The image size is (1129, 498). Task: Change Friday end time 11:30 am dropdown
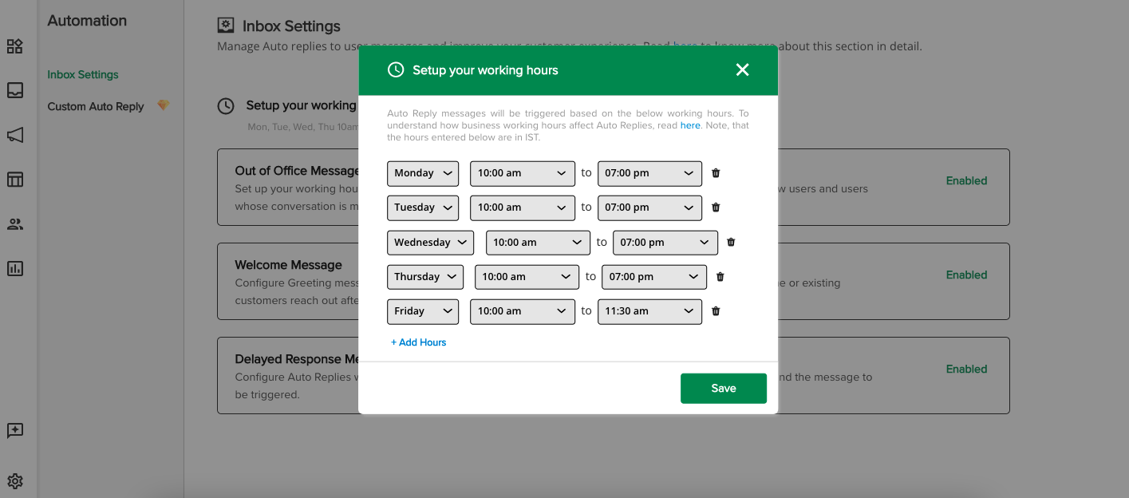tap(649, 311)
